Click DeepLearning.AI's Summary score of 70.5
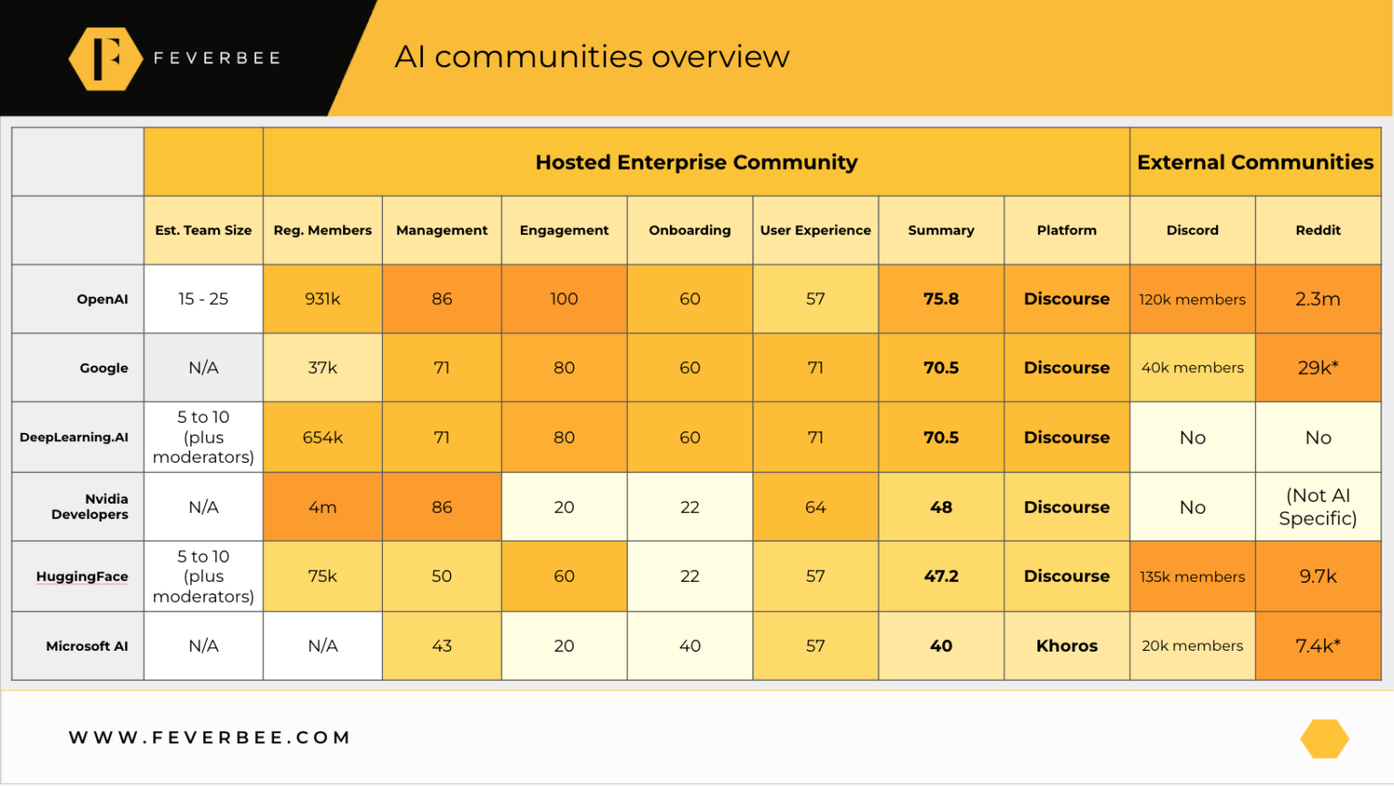This screenshot has height=786, width=1394. click(x=941, y=437)
